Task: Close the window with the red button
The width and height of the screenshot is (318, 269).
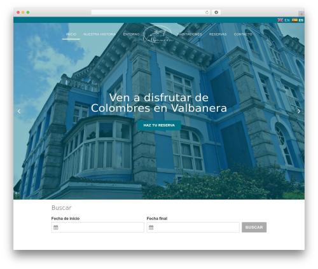Action: click(18, 12)
